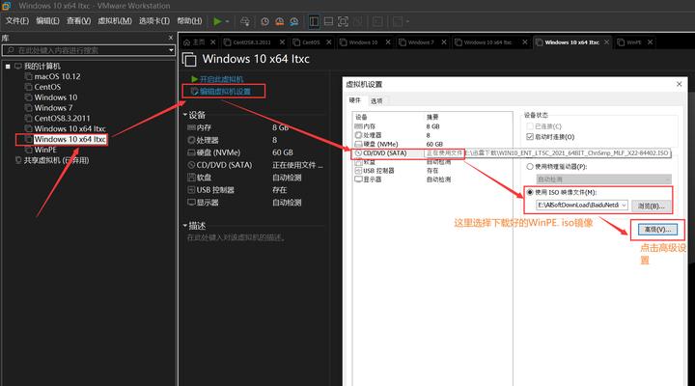The image size is (695, 386).
Task: Open the 文件(F) menu
Action: [17, 21]
